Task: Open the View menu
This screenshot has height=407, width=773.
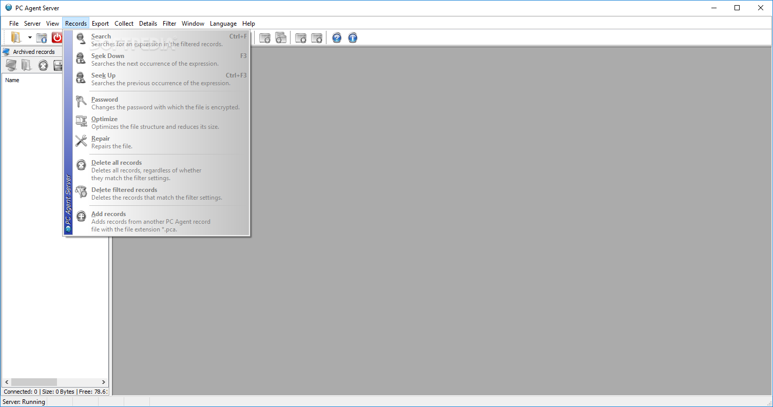Action: (x=52, y=24)
